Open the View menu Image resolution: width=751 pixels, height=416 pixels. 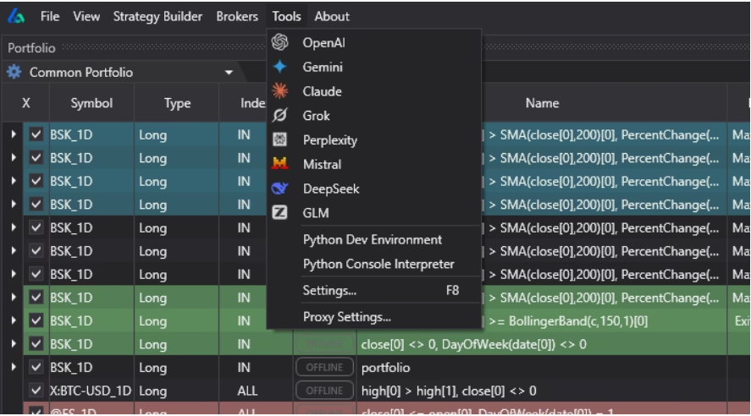pyautogui.click(x=86, y=16)
